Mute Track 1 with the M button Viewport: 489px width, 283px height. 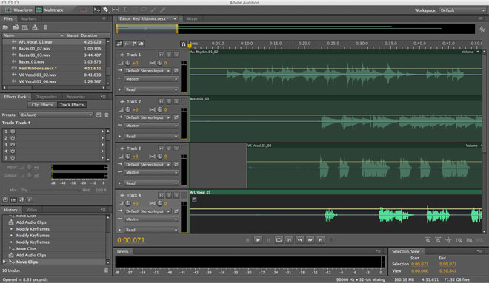[x=161, y=55]
